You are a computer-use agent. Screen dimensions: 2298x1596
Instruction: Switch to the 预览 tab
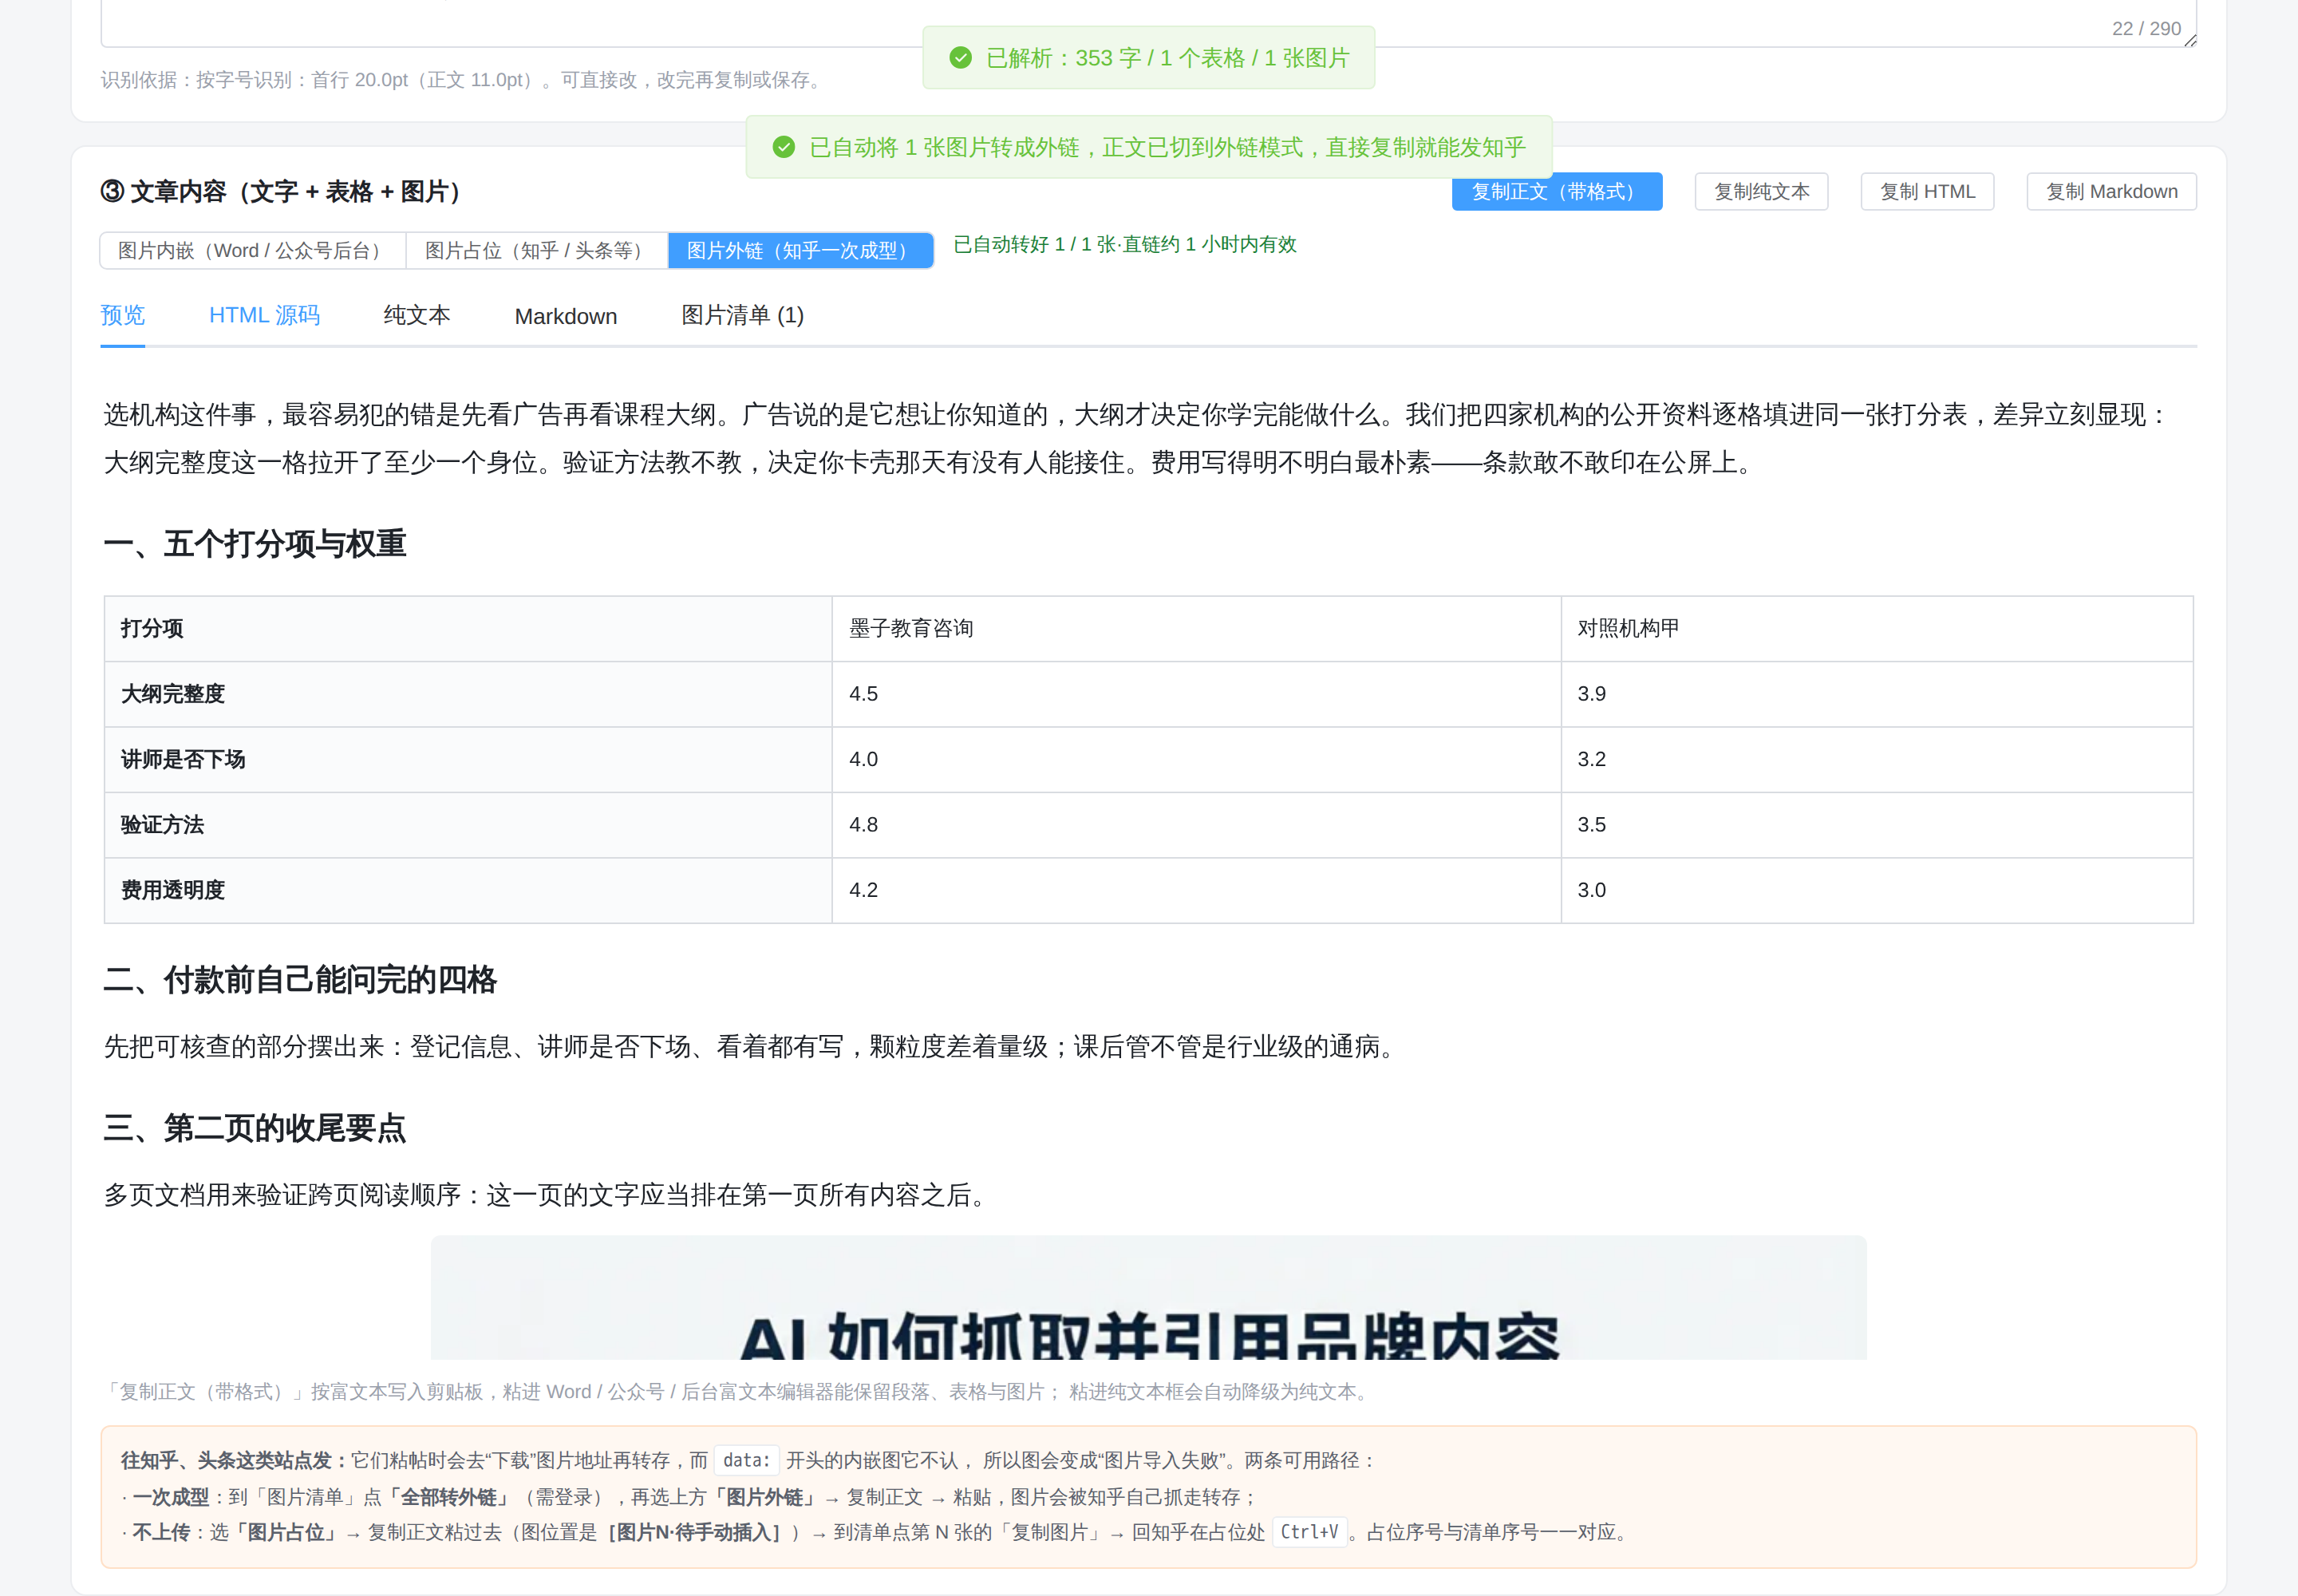click(x=122, y=316)
